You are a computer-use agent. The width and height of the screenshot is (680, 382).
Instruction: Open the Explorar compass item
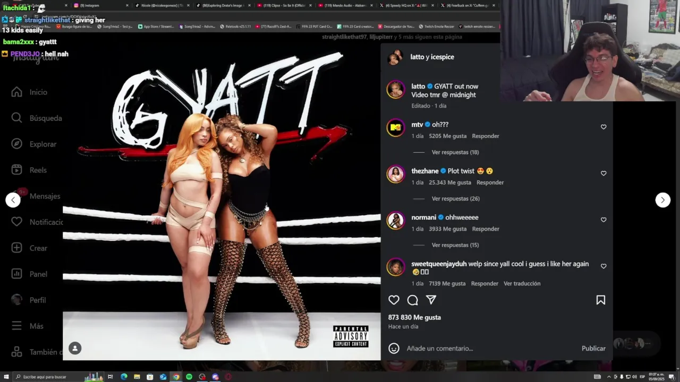(33, 144)
